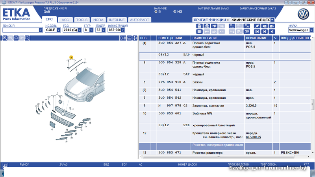315x177 pixels.
Task: Click the last magnifier icon above illustration
Action: click(28, 38)
